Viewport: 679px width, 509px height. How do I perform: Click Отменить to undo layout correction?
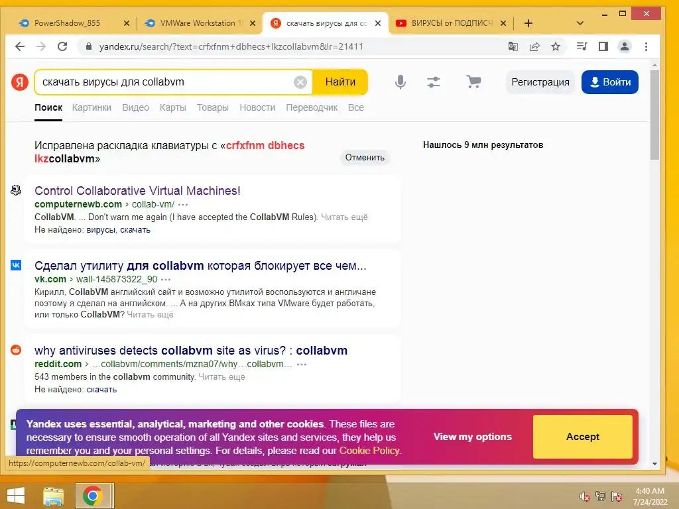point(365,158)
